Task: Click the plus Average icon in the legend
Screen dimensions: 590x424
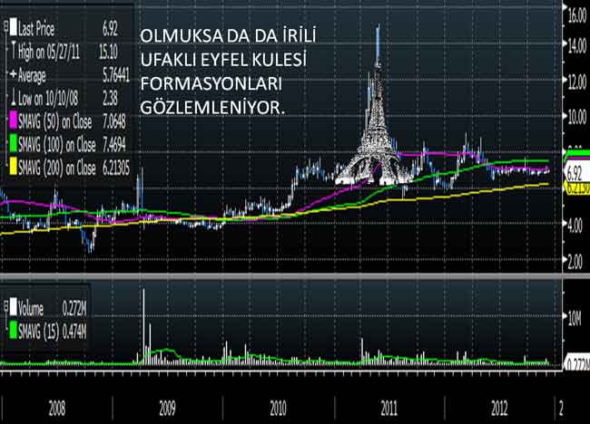Action: pyautogui.click(x=14, y=74)
